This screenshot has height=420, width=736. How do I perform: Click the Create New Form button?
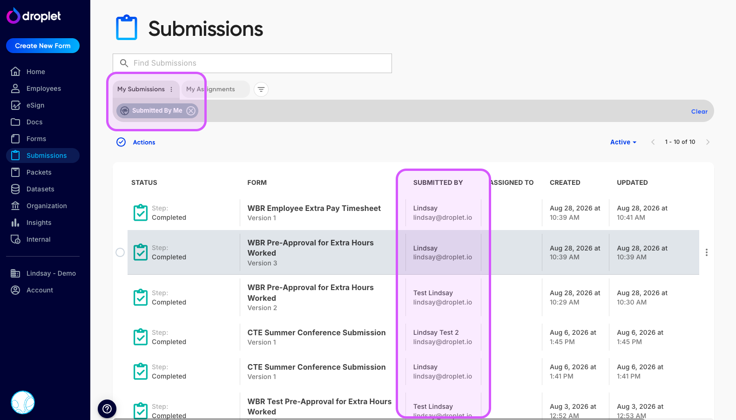tap(43, 46)
